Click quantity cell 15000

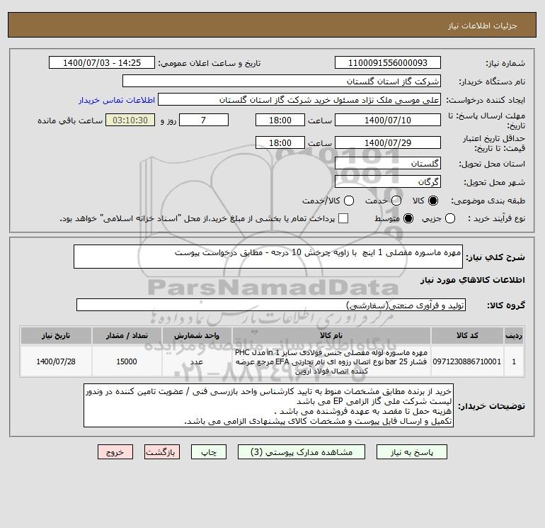[127, 361]
